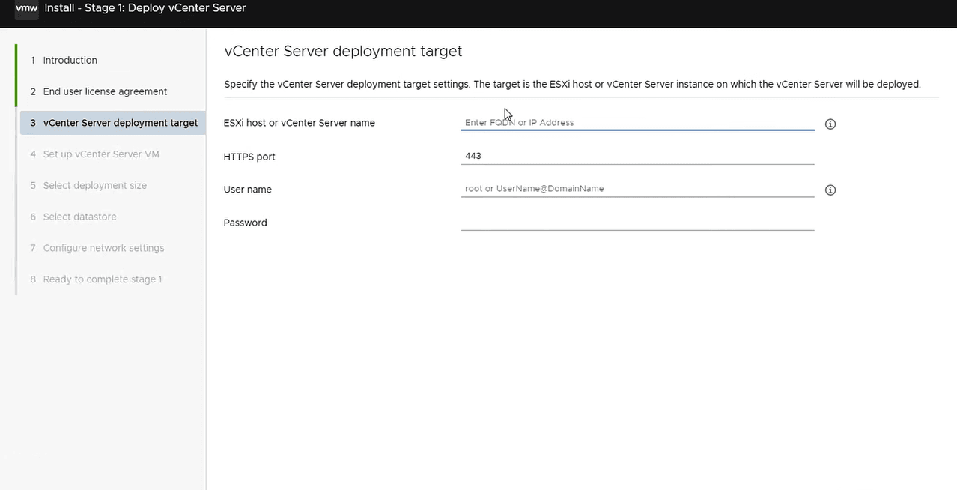This screenshot has width=957, height=490.
Task: Click the vmw logo in the header
Action: point(26,9)
